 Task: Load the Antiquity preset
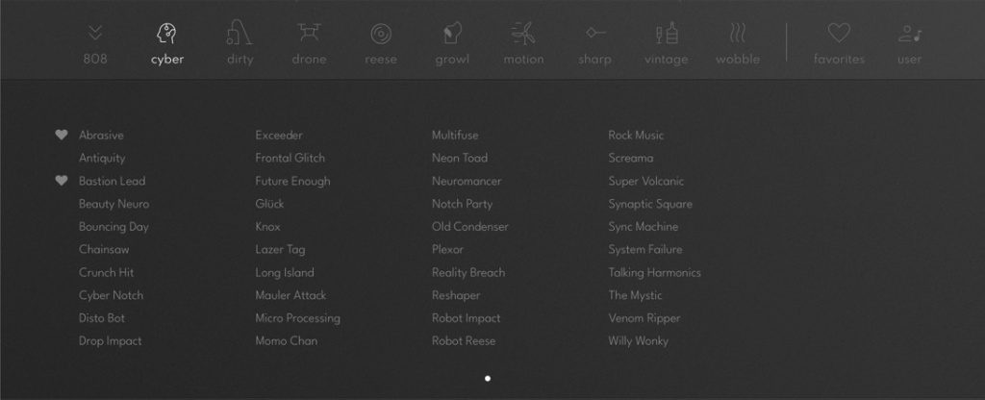click(x=102, y=159)
